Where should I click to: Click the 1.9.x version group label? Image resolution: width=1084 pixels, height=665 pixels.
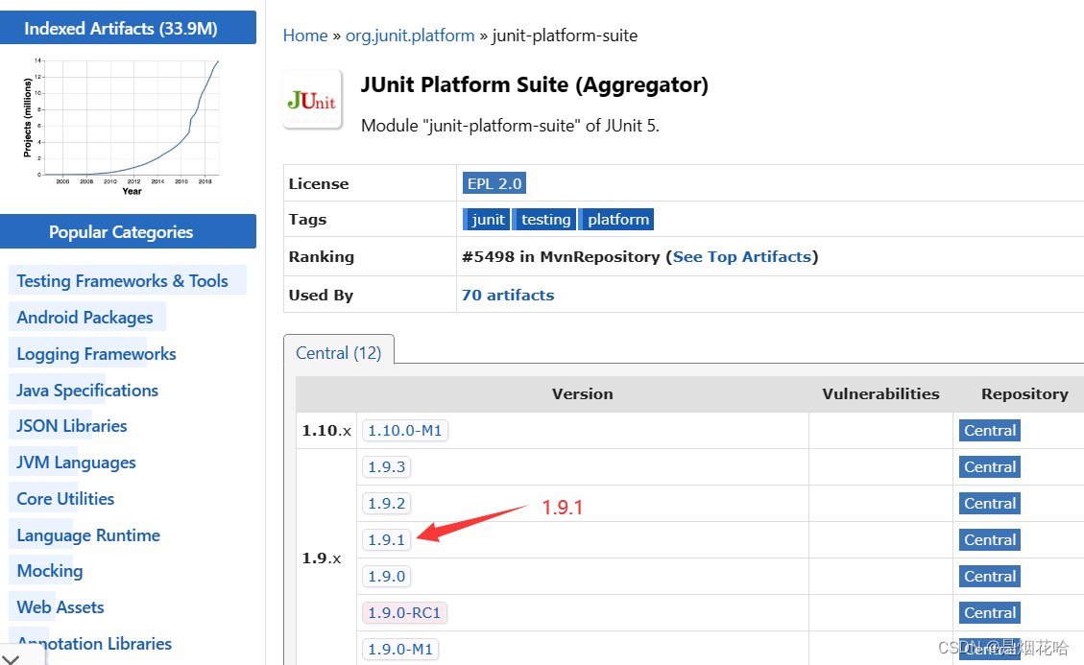coord(322,558)
